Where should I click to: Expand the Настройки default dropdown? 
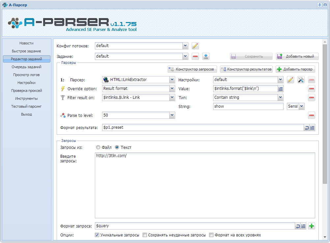pos(280,80)
